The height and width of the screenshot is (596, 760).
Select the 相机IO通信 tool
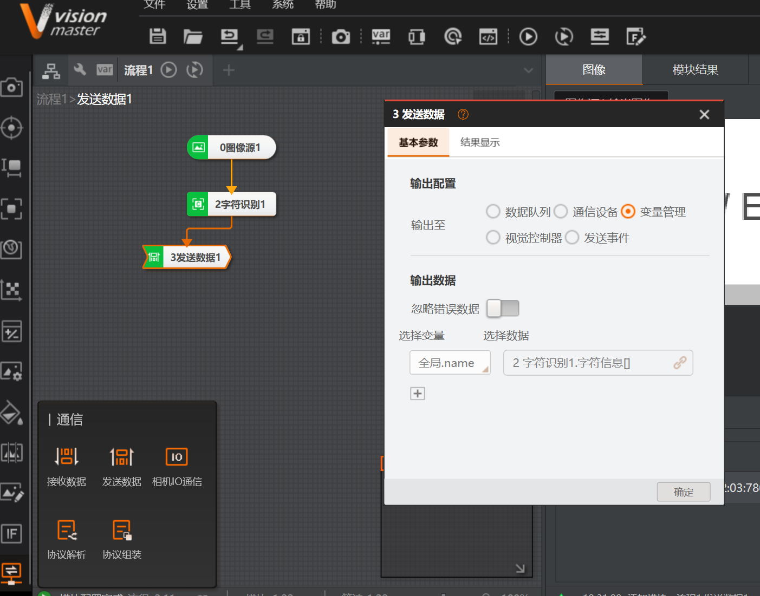(x=177, y=466)
